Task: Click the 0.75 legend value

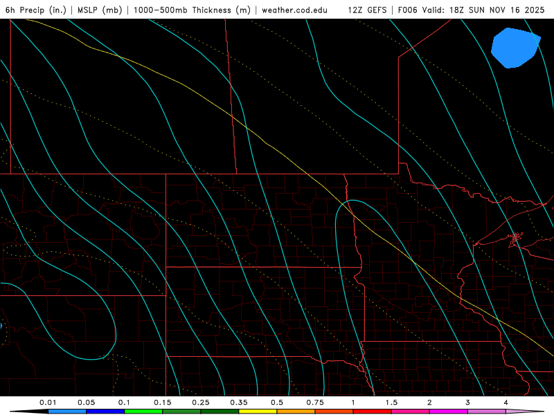Action: point(315,403)
